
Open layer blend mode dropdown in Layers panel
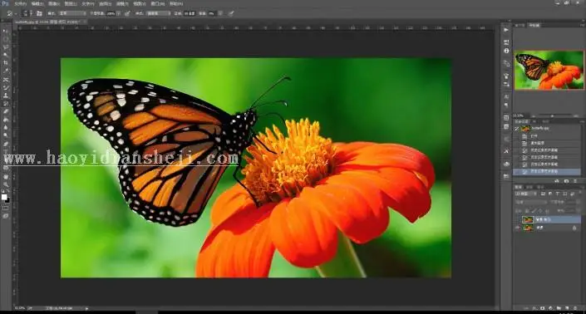[x=530, y=202]
